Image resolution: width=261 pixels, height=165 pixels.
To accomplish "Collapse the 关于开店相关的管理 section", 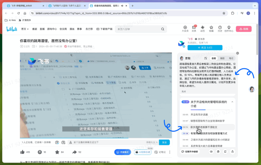I will 232,102.
